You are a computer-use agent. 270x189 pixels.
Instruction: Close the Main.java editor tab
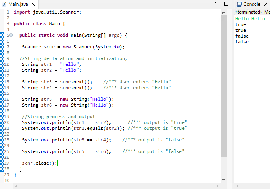click(34, 5)
